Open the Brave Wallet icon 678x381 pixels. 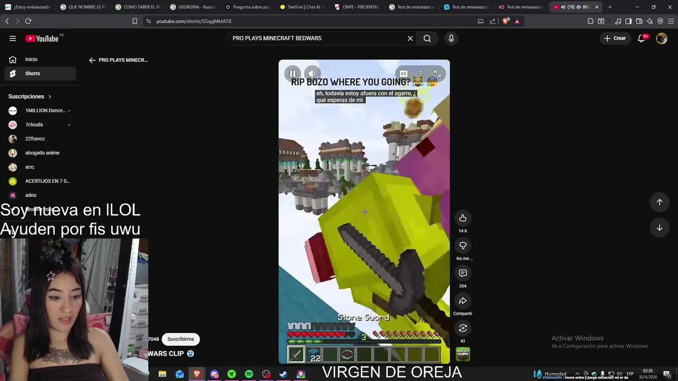click(x=639, y=21)
